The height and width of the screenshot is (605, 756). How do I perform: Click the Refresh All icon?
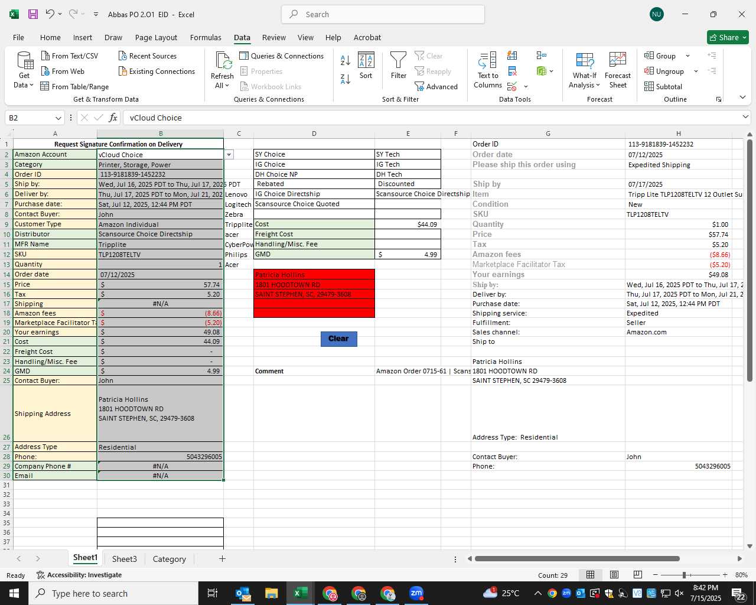tap(223, 61)
